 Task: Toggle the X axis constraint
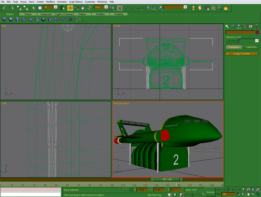tap(120, 8)
